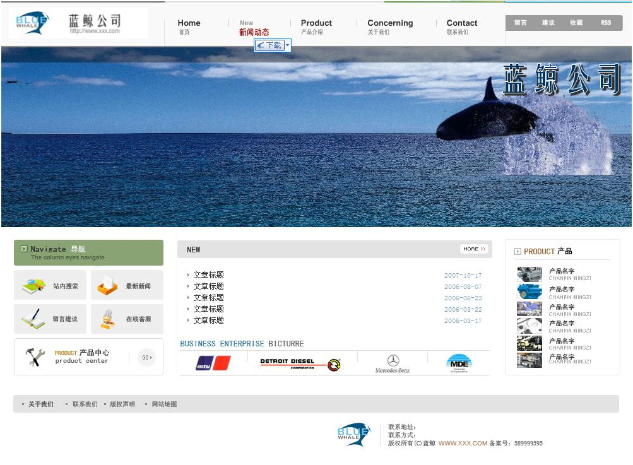Expand the PRODUCT 产品 panel arrow
Viewport: 633px width, 465px height.
point(518,252)
